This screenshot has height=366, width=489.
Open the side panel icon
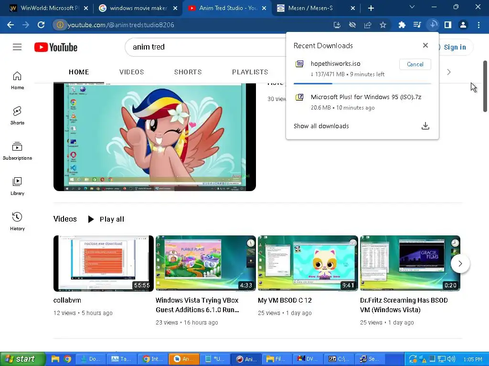pyautogui.click(x=448, y=25)
